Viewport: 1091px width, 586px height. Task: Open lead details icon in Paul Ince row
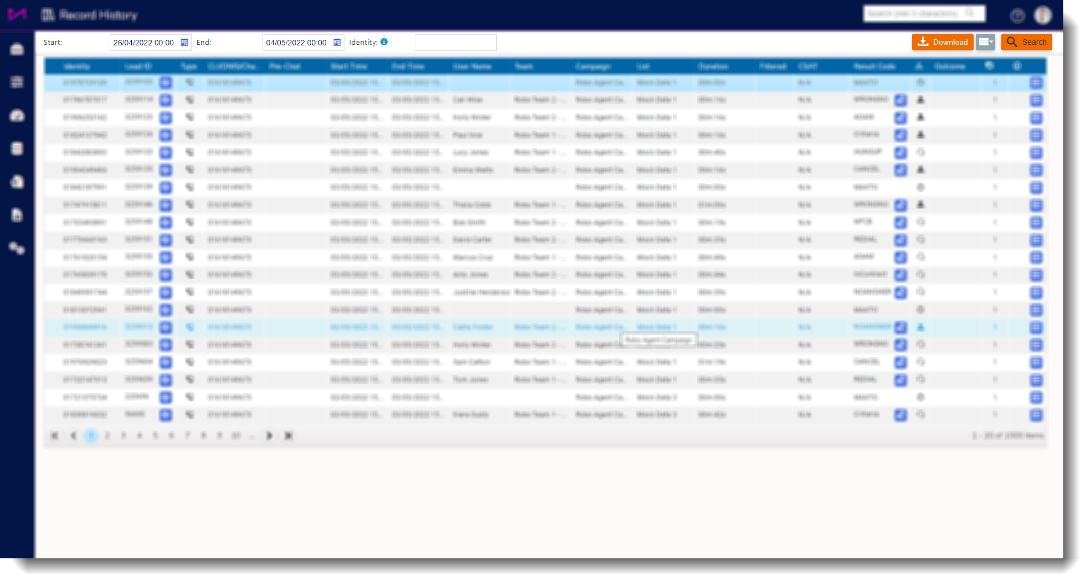tap(166, 135)
